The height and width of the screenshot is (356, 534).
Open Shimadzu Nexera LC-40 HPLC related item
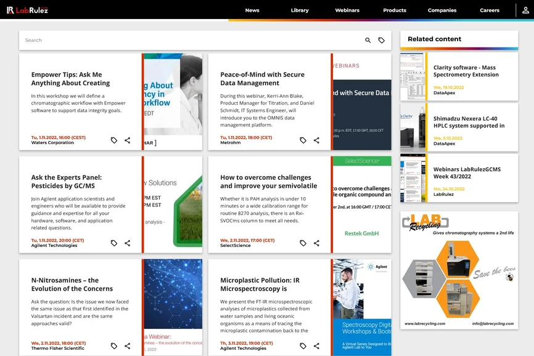pos(469,122)
